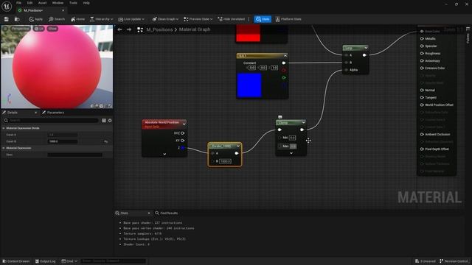Open the Asset menu
472x265 pixels.
42,3
